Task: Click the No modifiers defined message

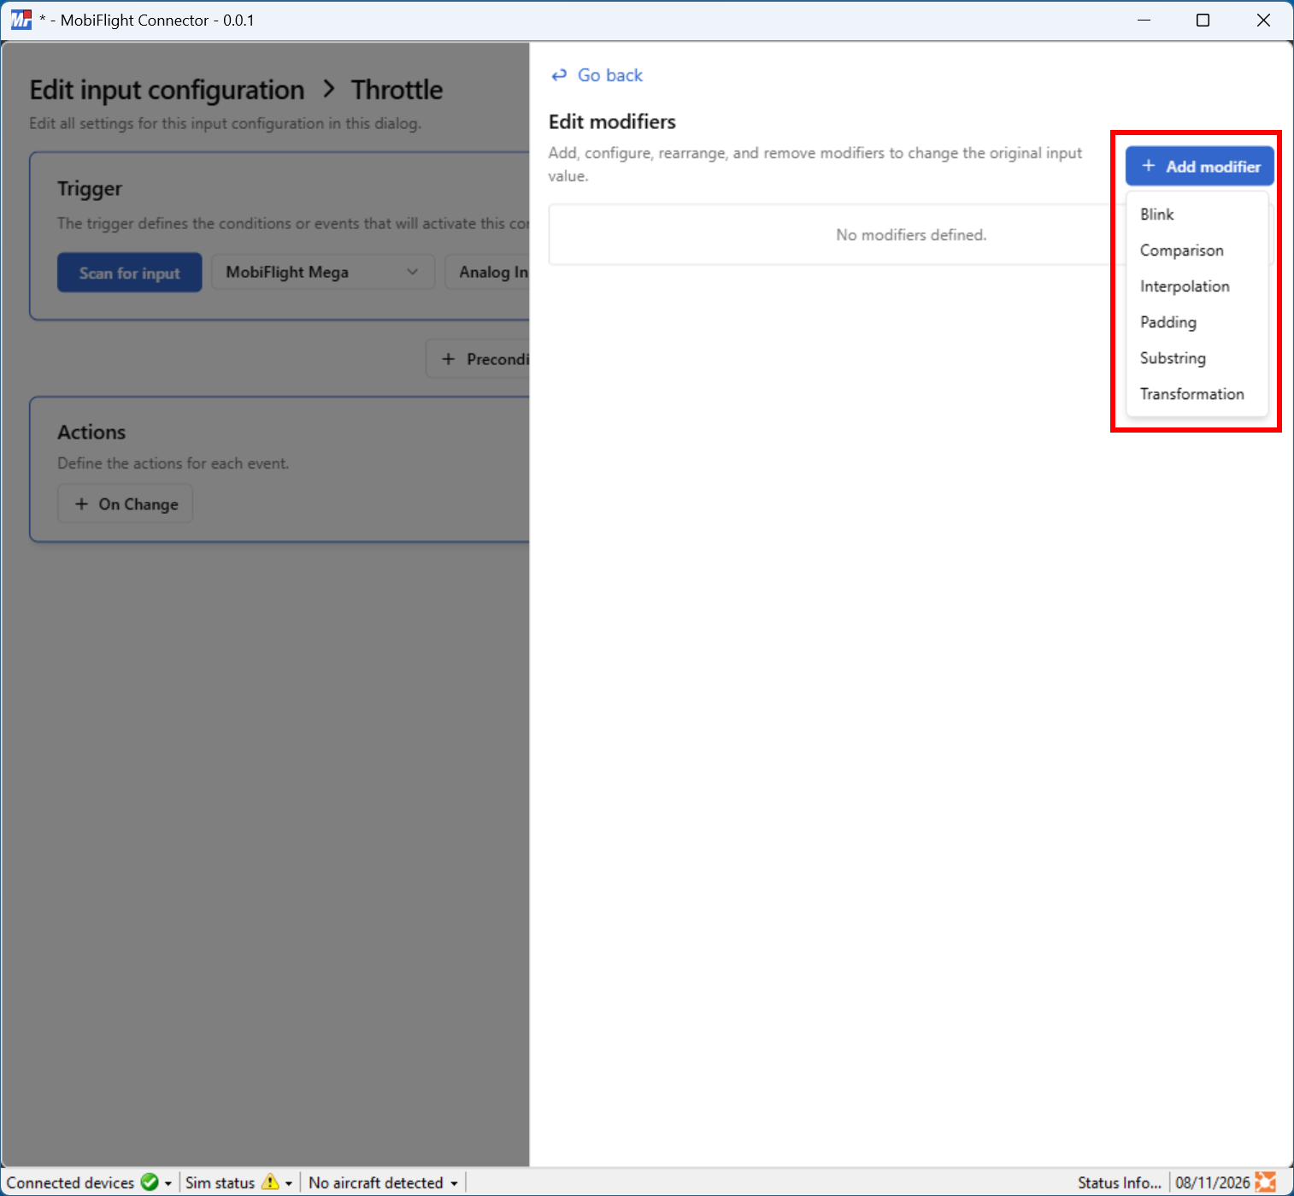Action: pos(911,235)
